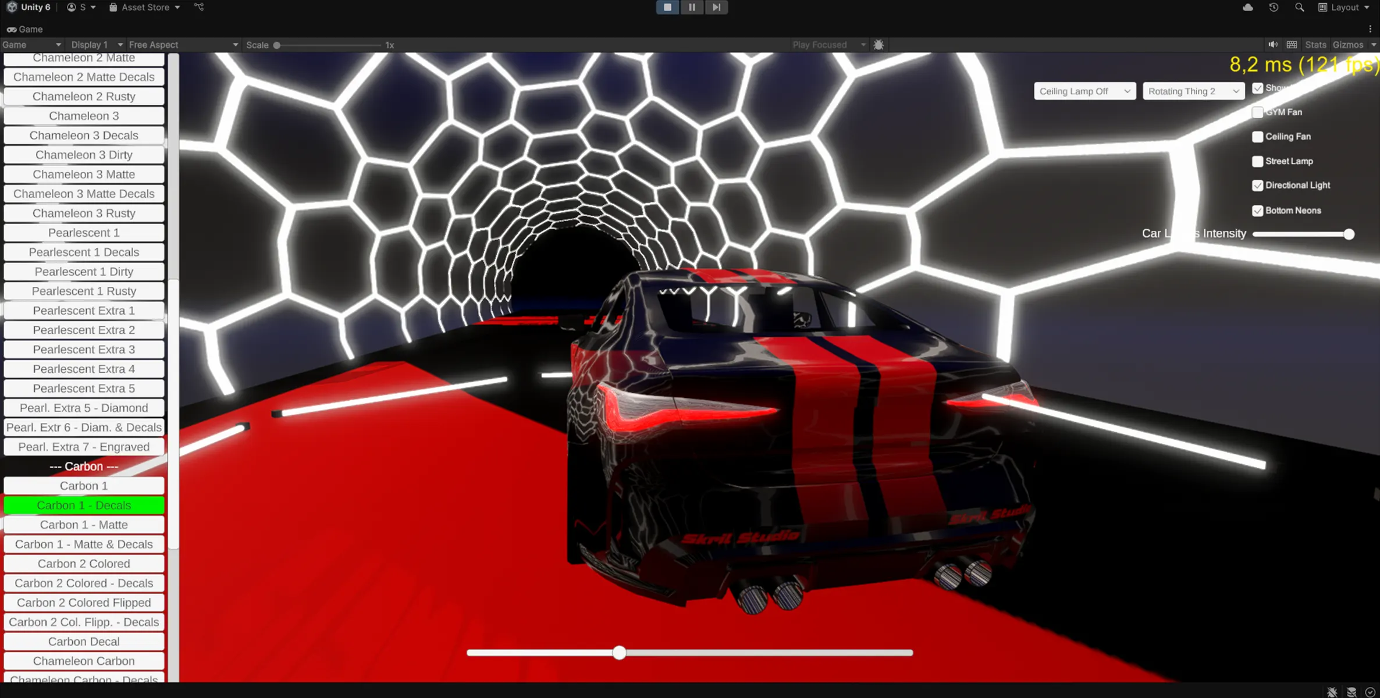Stop play mode with the stop button

click(667, 7)
